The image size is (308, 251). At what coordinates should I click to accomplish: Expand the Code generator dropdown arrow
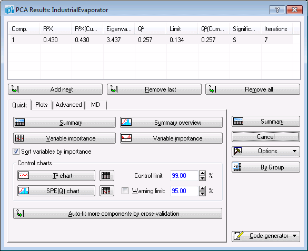click(x=294, y=236)
